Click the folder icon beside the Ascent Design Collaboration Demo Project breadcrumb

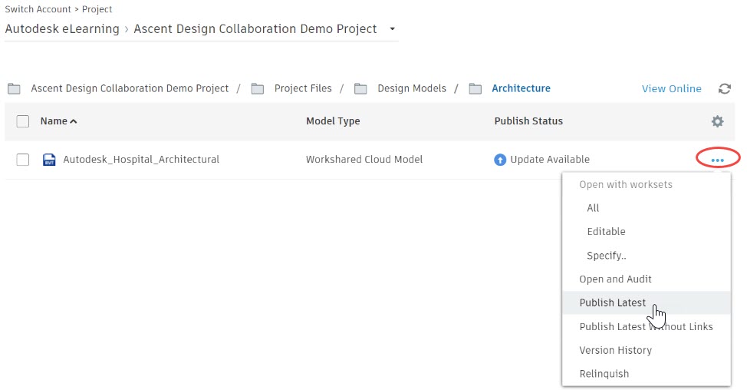15,89
